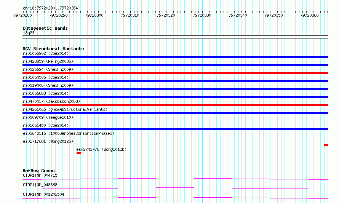339x203 pixels.
Task: Click ruler position 79720360
Action: [309, 15]
